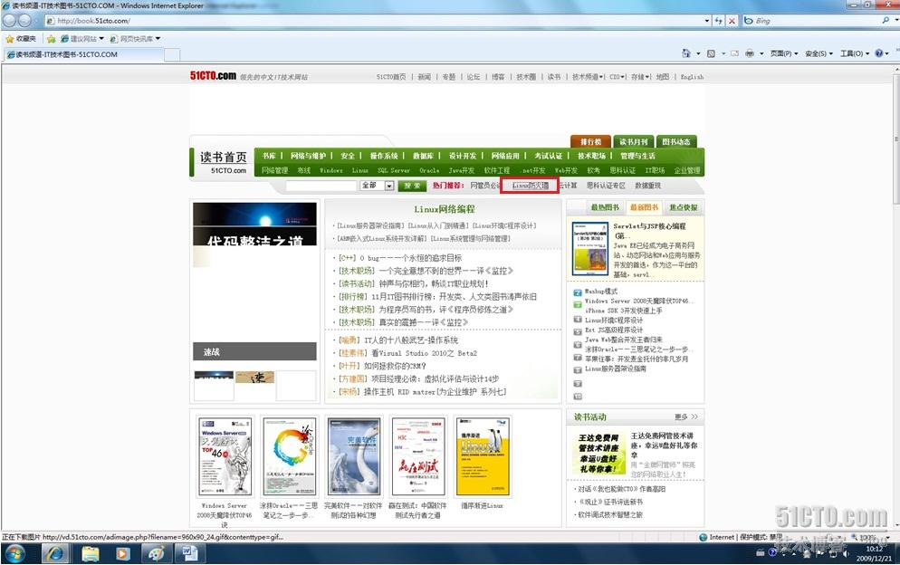The width and height of the screenshot is (900, 565).
Task: Open the Windows Start orb
Action: 15,553
